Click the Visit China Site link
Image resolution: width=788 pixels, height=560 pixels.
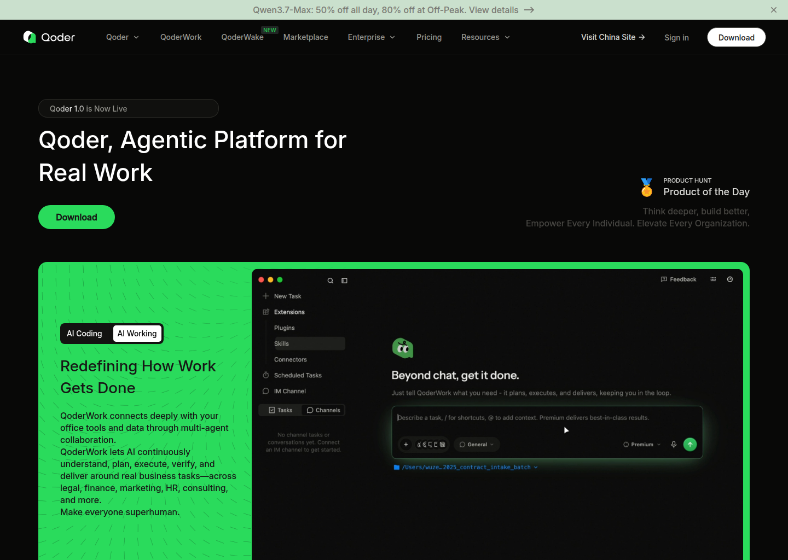(x=613, y=37)
